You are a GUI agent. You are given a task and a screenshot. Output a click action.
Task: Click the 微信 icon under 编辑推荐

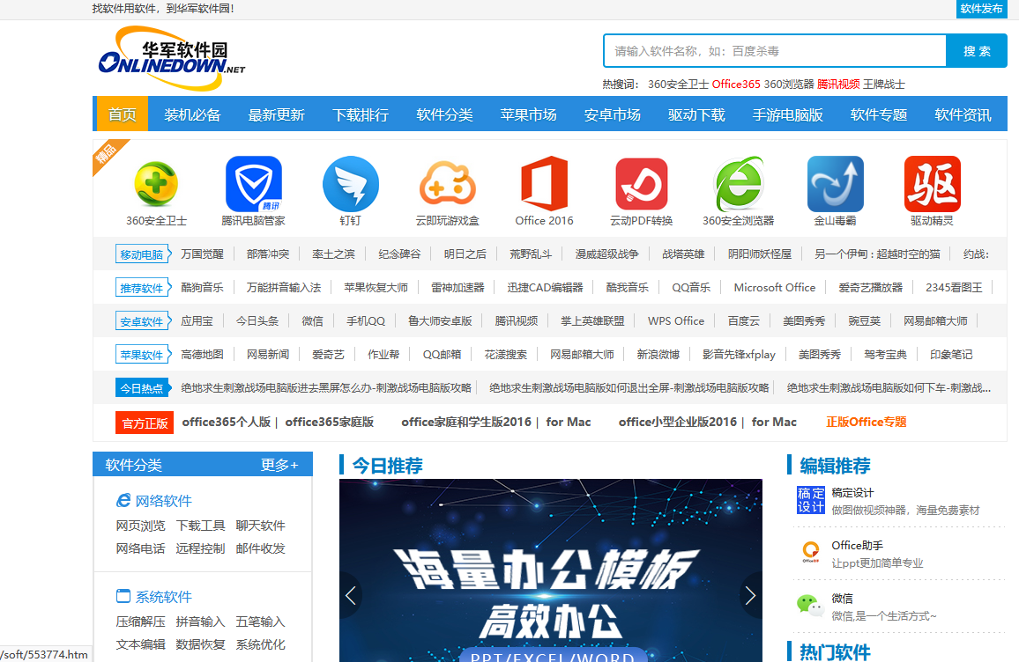coord(810,606)
